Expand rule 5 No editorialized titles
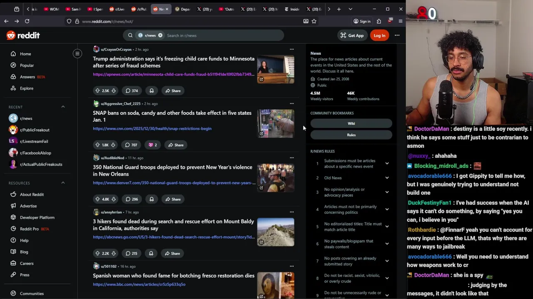The width and height of the screenshot is (533, 299). (x=387, y=227)
